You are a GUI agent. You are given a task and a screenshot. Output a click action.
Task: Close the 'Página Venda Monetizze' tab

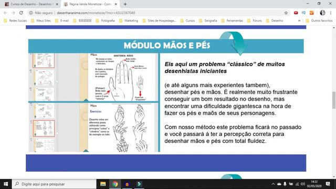tap(115, 4)
